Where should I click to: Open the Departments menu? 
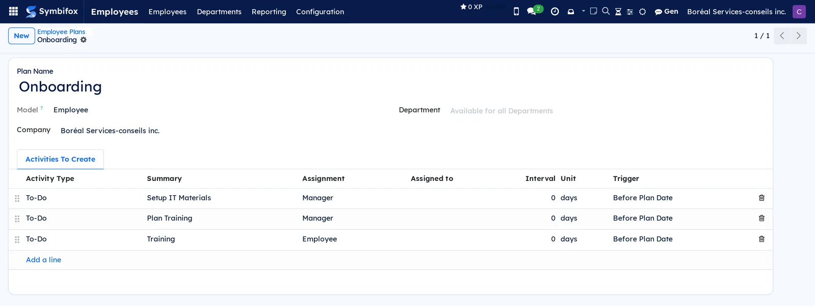219,11
